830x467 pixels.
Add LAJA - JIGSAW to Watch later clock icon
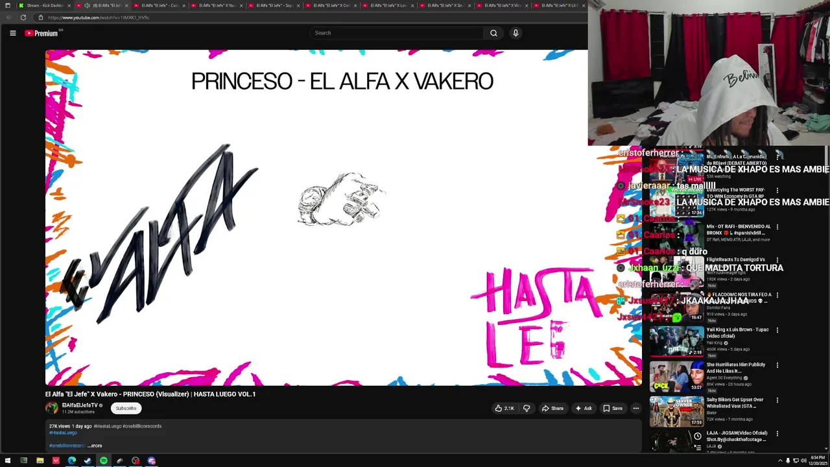(x=697, y=437)
